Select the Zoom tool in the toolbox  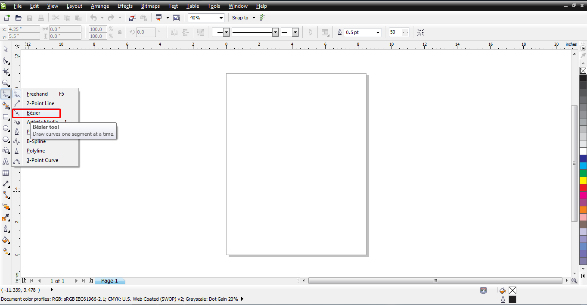pyautogui.click(x=6, y=83)
